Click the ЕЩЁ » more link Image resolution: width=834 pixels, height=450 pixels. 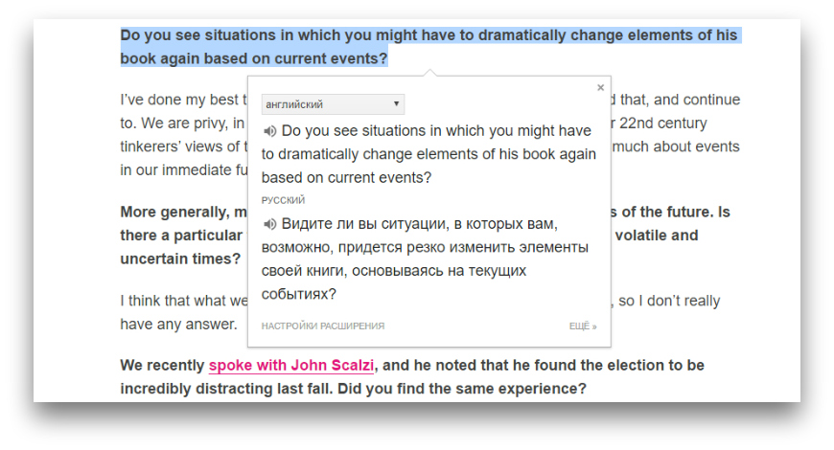(582, 326)
